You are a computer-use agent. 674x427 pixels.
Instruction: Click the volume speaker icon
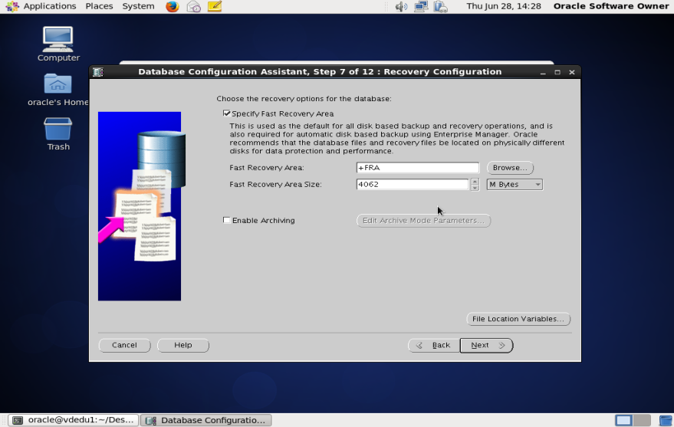coord(401,6)
